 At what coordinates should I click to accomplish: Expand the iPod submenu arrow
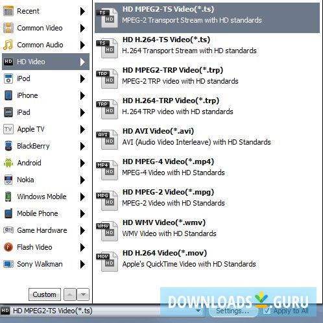point(82,78)
